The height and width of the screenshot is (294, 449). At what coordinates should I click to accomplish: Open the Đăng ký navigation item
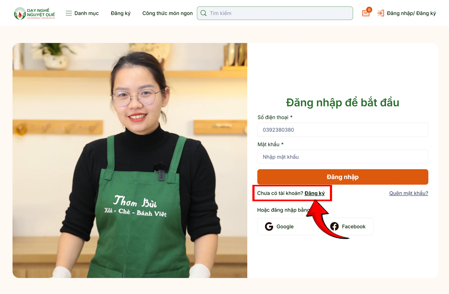click(x=120, y=13)
